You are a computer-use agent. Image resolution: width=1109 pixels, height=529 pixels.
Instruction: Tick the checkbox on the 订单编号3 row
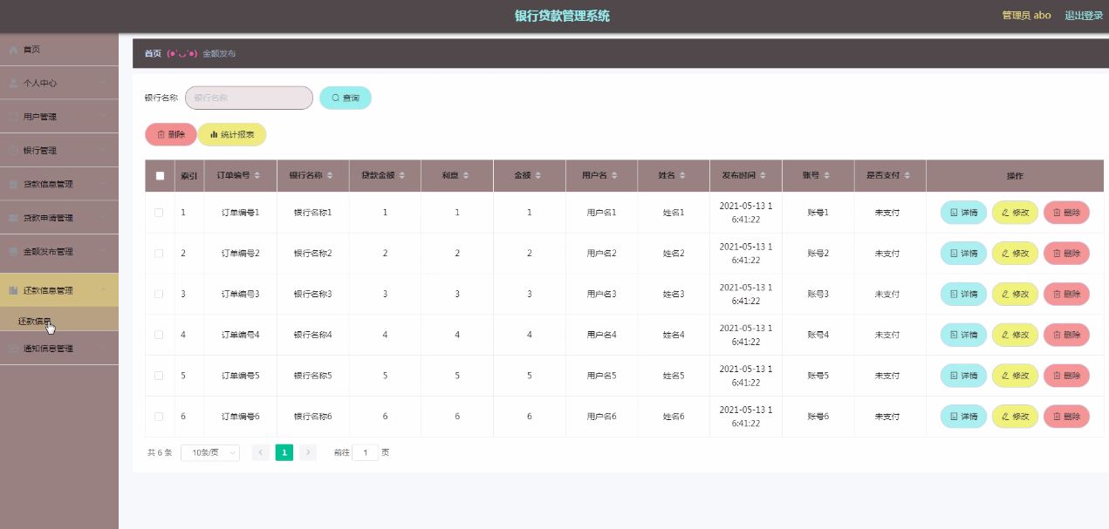coord(159,295)
